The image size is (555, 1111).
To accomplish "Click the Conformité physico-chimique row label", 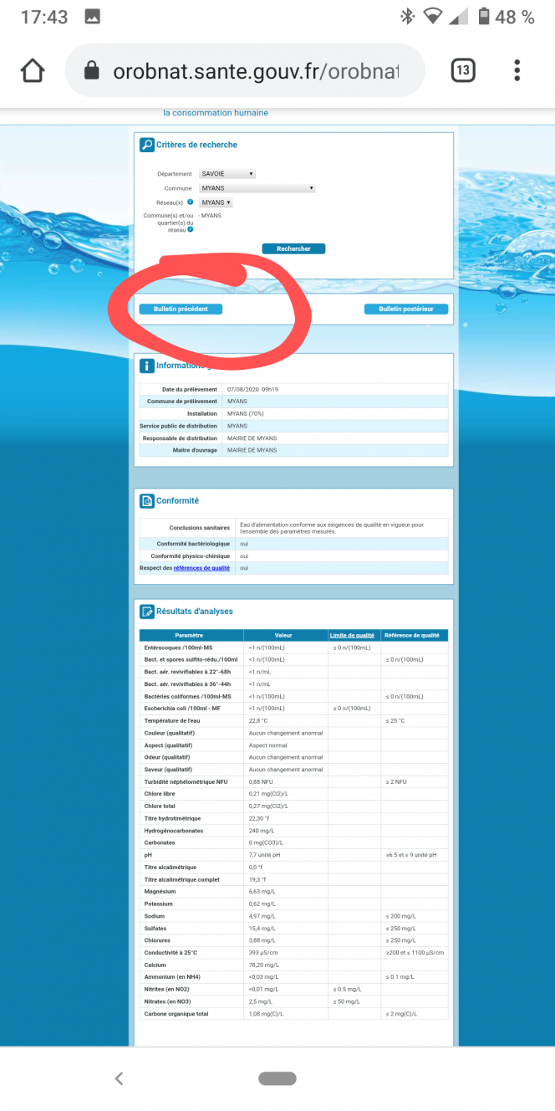I will 191,556.
